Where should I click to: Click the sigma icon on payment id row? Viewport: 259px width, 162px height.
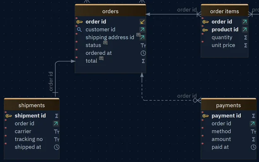253,116
